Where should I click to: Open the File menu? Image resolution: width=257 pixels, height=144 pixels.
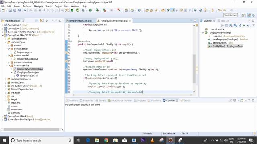click(x=3, y=6)
